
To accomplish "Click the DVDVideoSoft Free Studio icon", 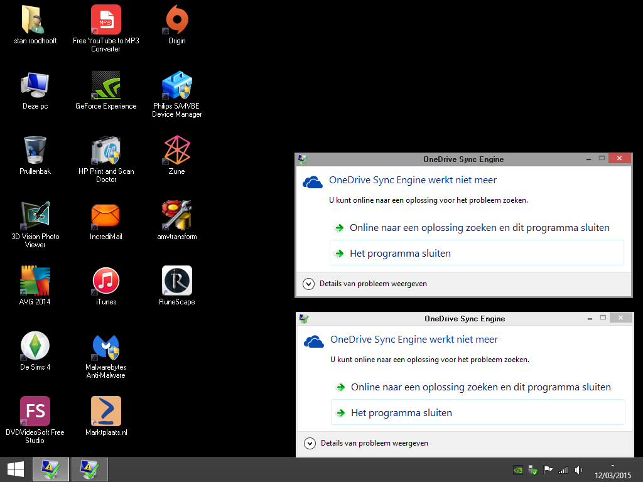I will click(x=35, y=410).
